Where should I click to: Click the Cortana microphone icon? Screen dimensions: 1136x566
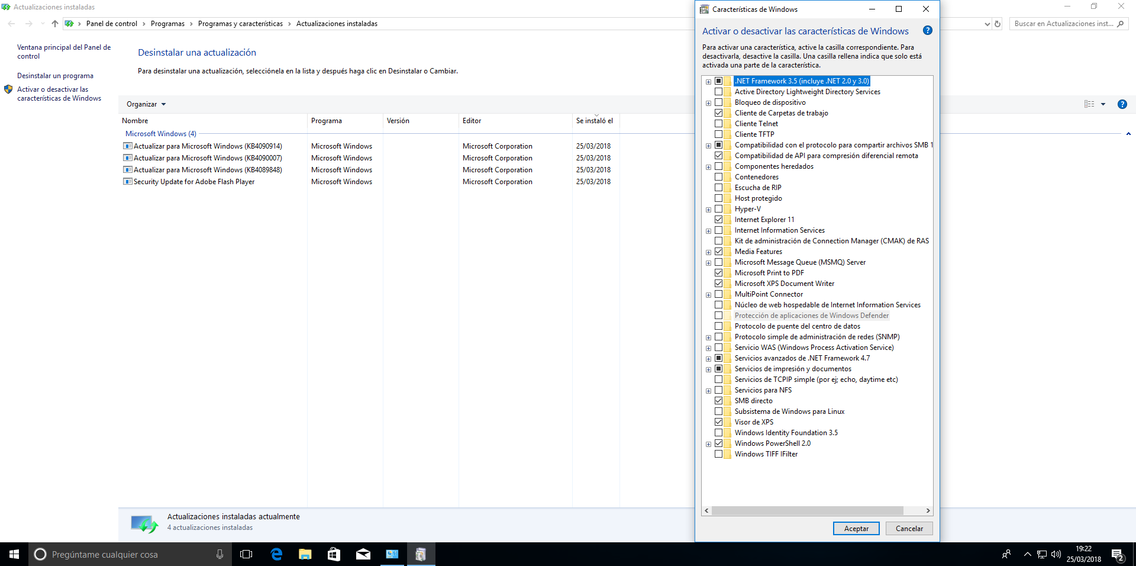(220, 554)
